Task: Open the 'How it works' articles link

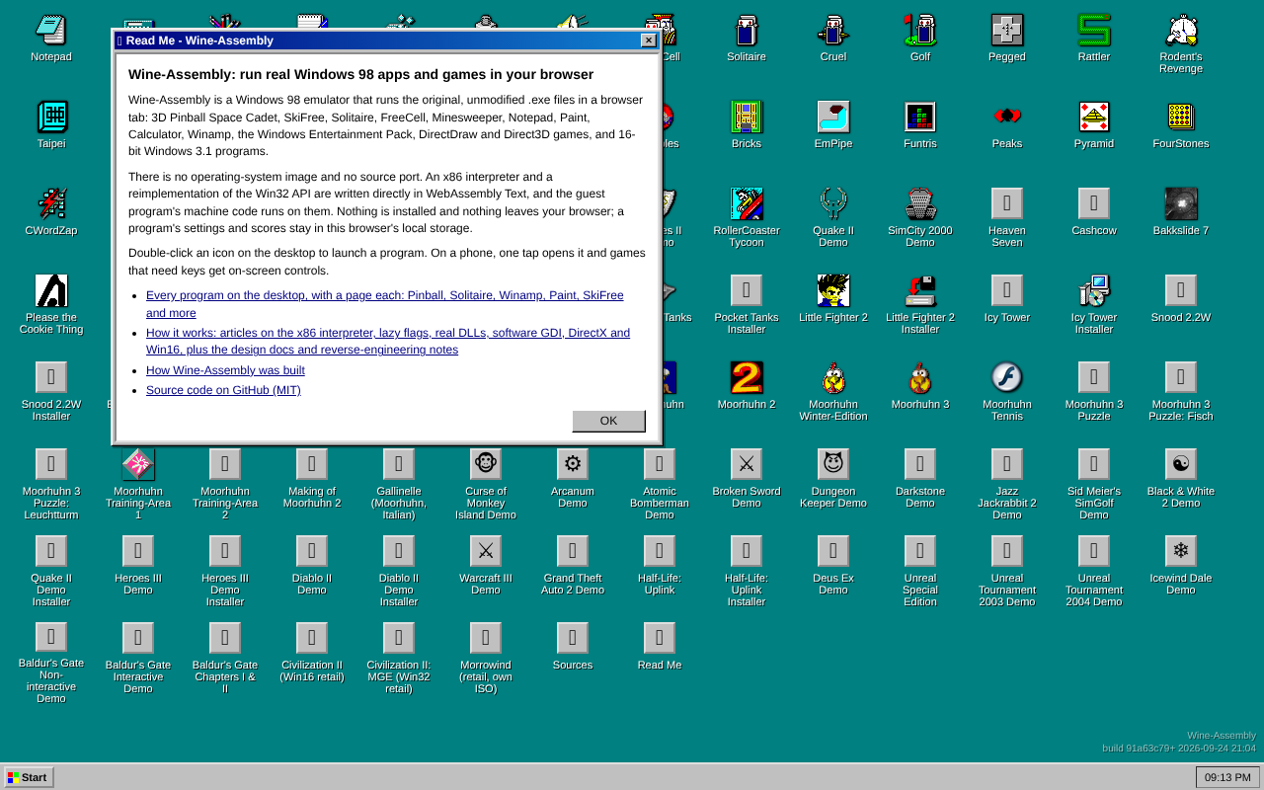Action: [x=388, y=342]
